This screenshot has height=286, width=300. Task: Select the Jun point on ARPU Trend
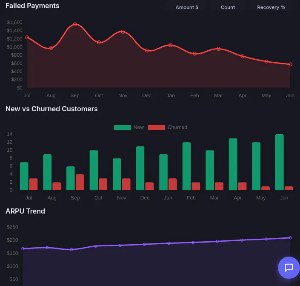click(290, 238)
